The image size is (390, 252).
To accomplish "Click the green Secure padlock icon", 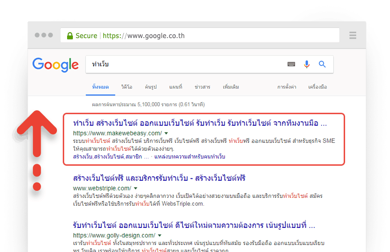I will [70, 36].
